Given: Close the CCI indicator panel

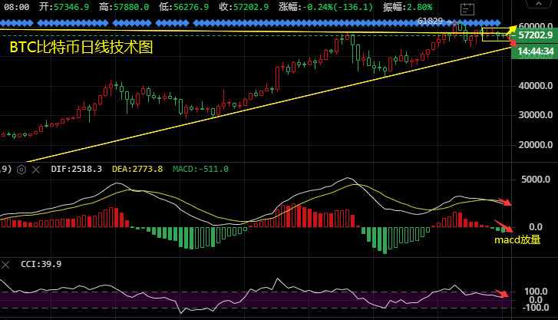Looking at the screenshot, I should 5,265.
